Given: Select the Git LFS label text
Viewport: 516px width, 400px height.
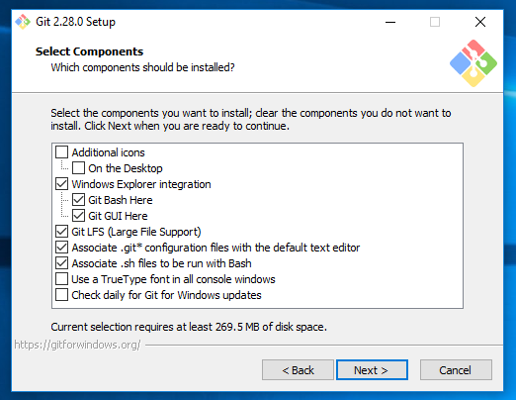Looking at the screenshot, I should tap(136, 232).
